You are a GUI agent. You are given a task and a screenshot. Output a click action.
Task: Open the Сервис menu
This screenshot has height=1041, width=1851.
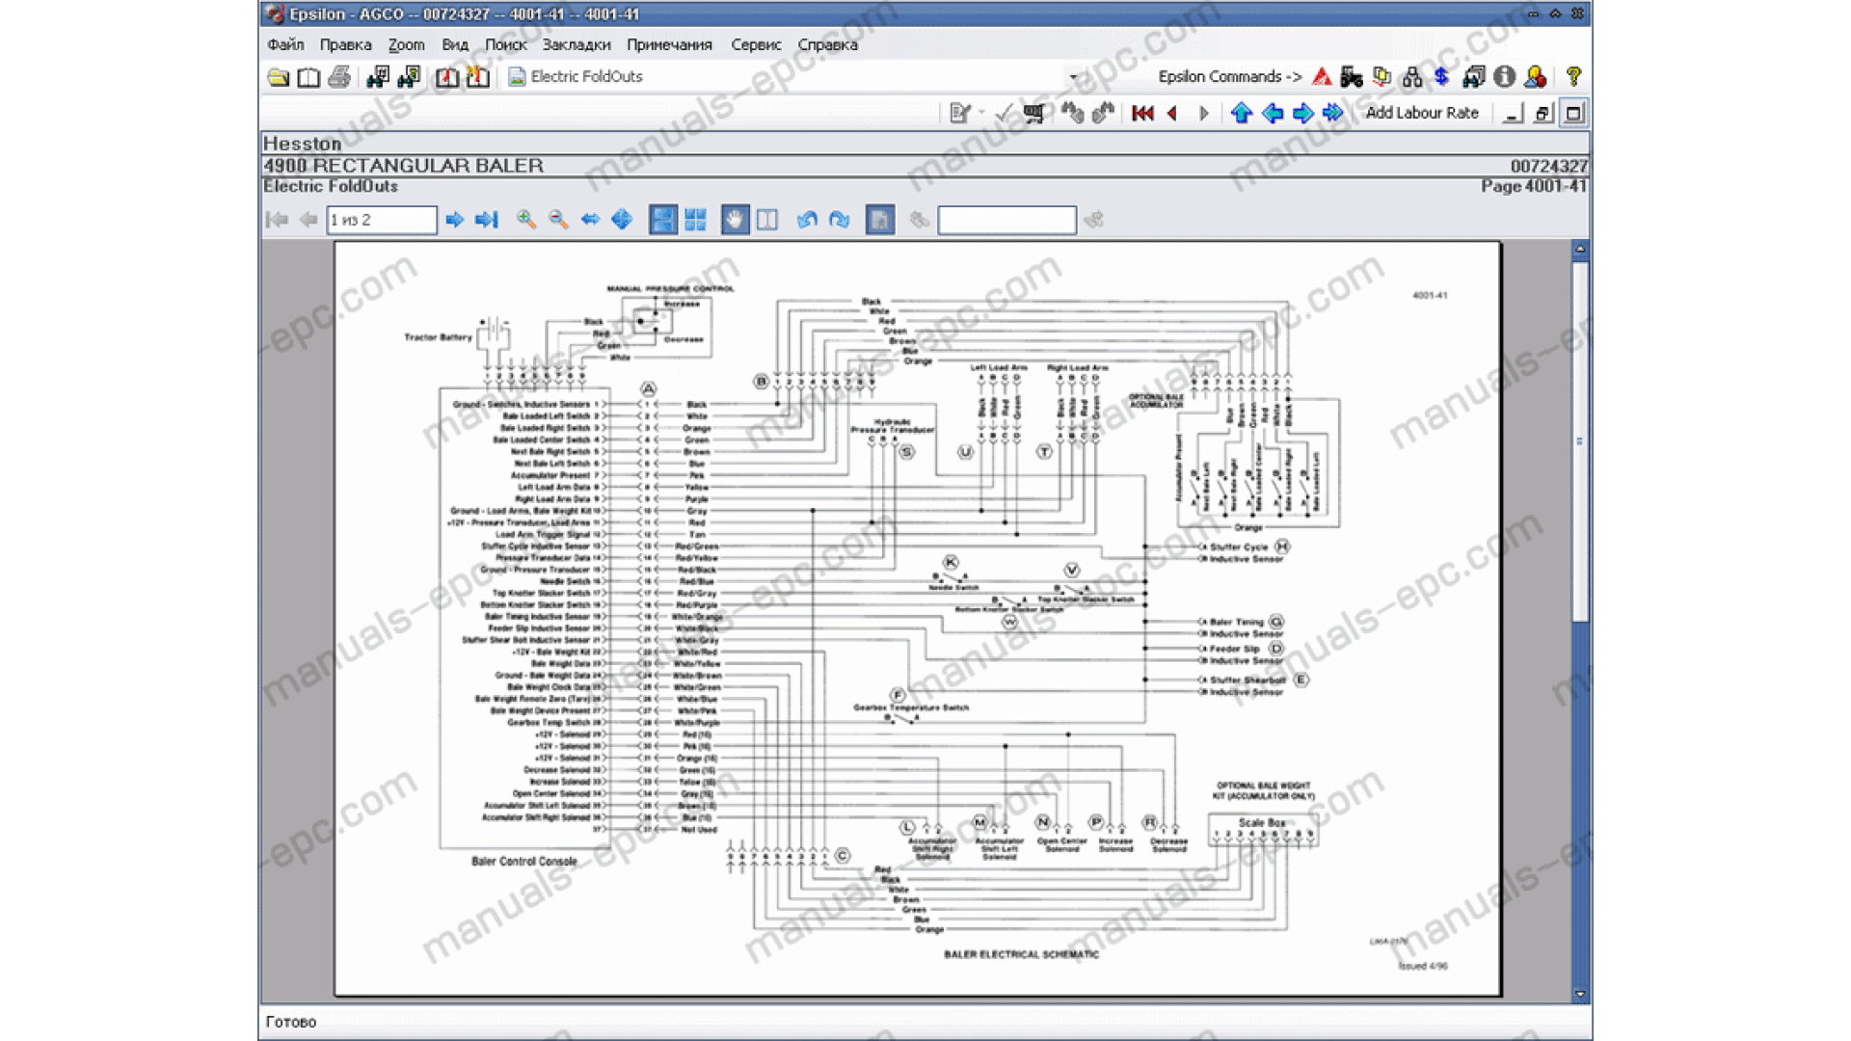[x=756, y=44]
